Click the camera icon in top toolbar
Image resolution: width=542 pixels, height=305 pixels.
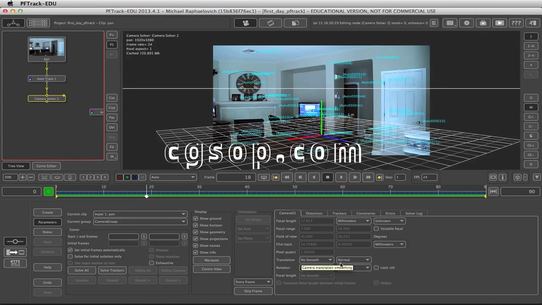(x=246, y=23)
